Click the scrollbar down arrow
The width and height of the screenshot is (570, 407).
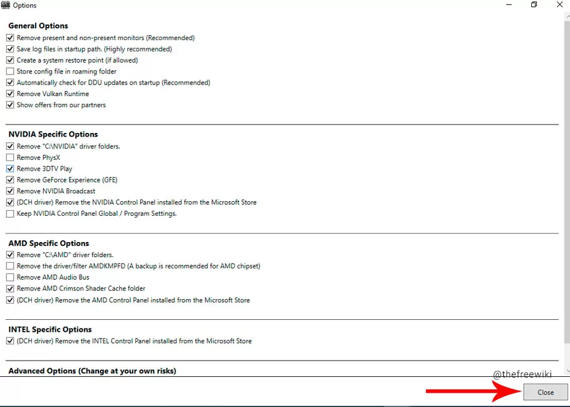pos(567,371)
